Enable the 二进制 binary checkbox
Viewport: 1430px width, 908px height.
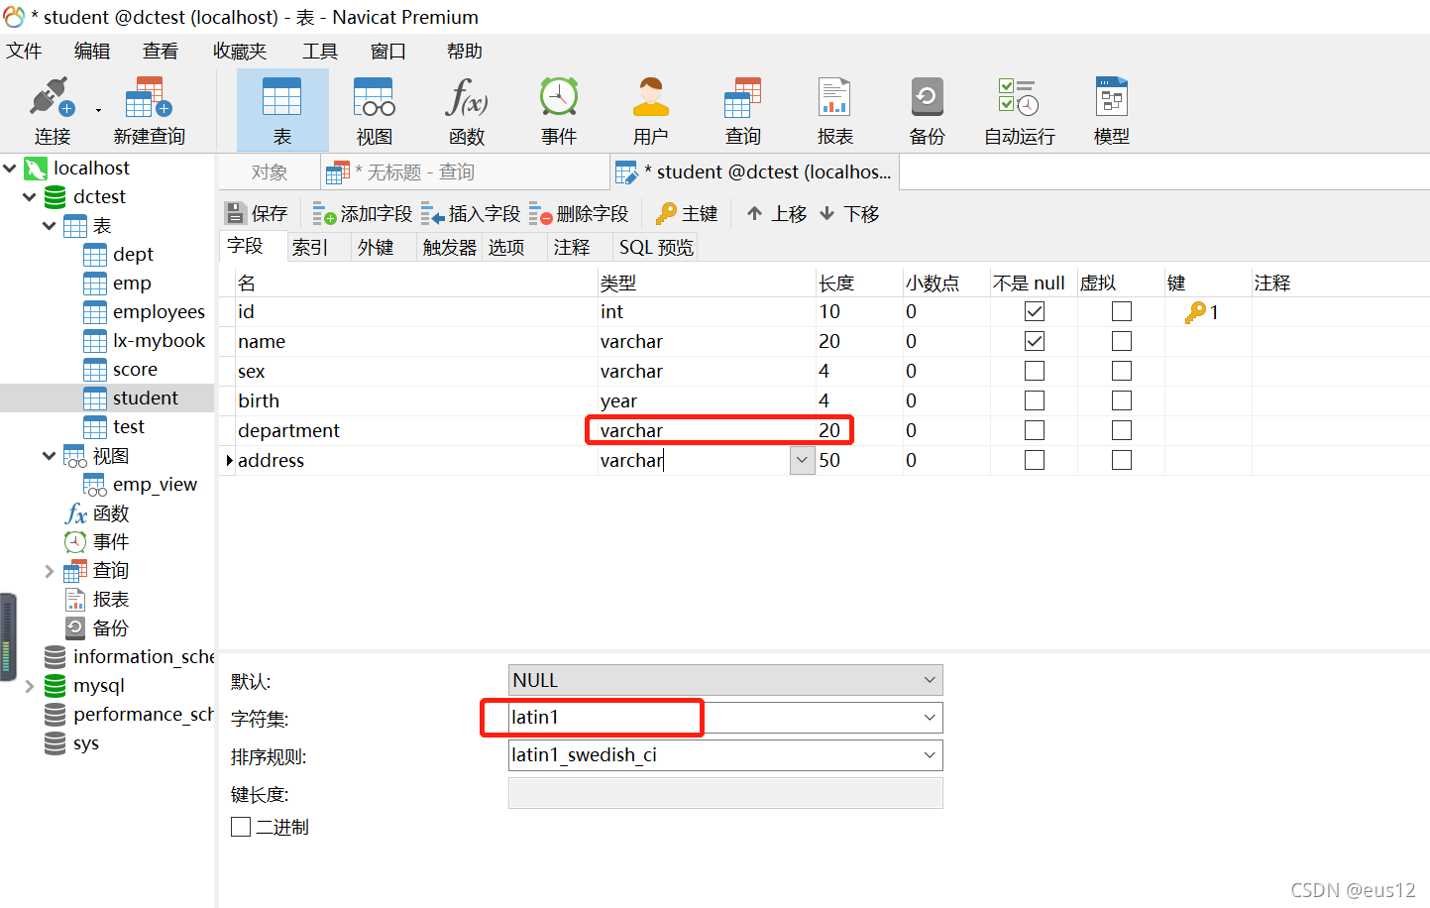click(241, 827)
